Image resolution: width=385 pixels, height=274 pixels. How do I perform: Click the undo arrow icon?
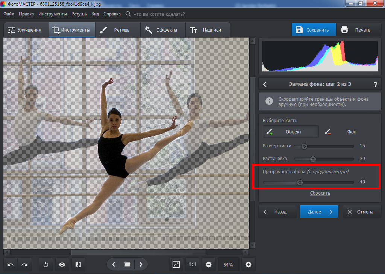pyautogui.click(x=11, y=265)
